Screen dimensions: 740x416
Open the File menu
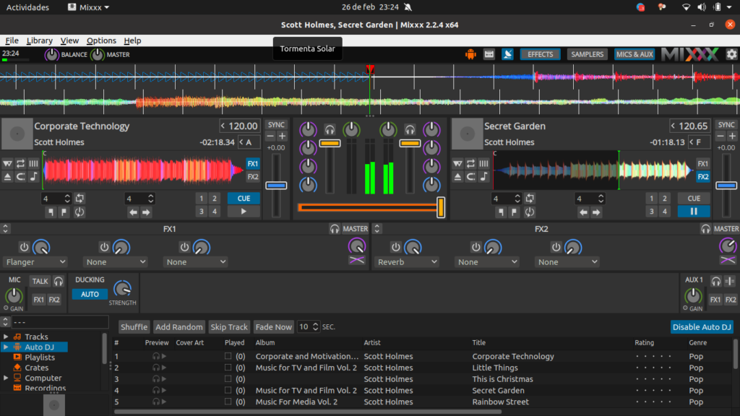(x=12, y=40)
